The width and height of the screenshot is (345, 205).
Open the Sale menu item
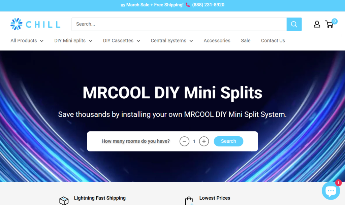click(246, 41)
